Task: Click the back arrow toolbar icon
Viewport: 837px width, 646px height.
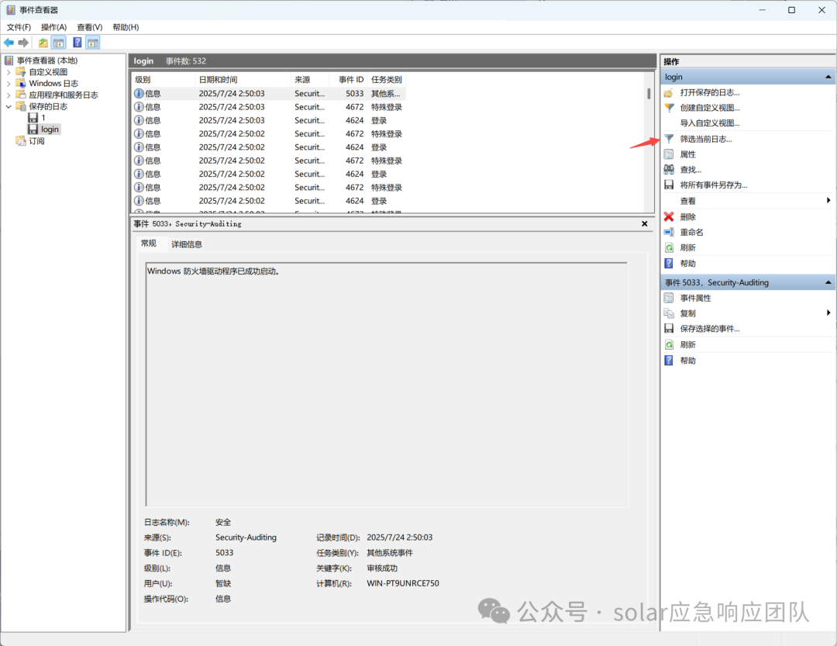Action: (9, 43)
